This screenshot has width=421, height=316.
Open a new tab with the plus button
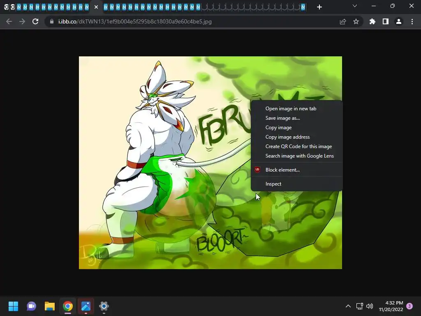[x=319, y=7]
